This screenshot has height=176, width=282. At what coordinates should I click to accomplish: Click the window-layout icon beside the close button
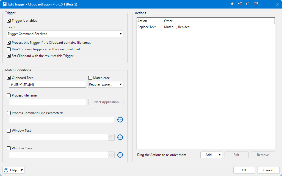[x=256, y=4]
